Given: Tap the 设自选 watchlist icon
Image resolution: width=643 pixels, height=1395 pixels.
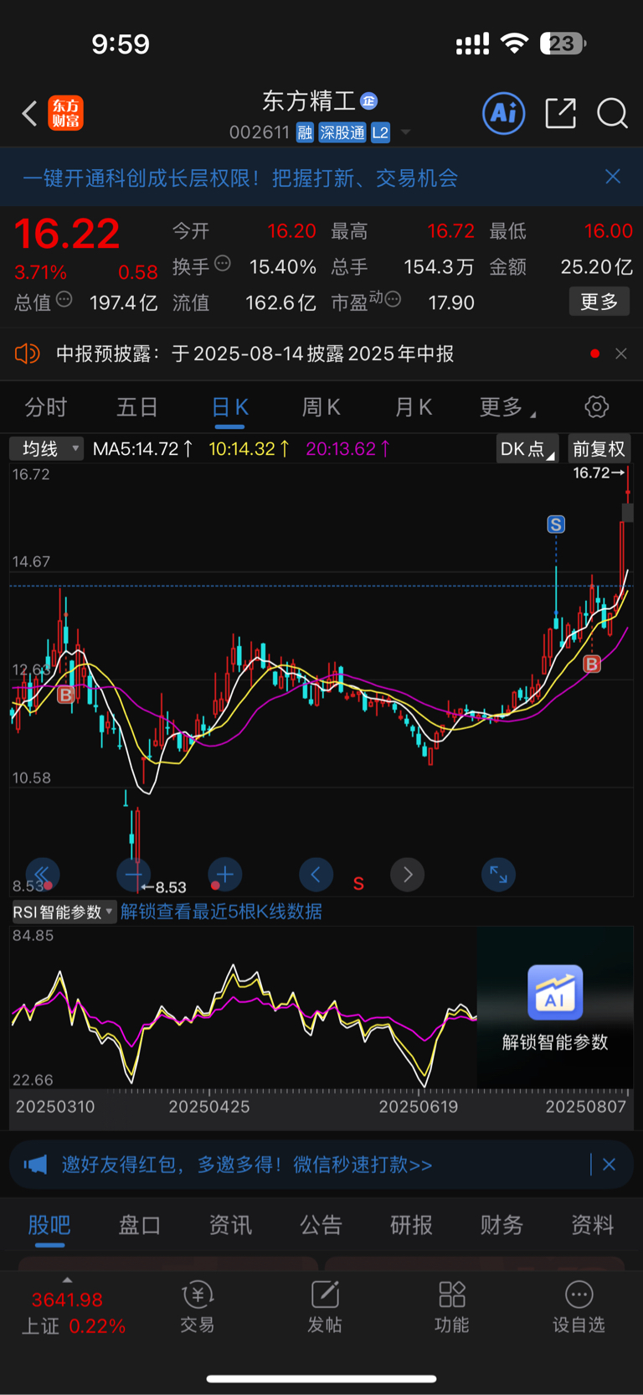Looking at the screenshot, I should tap(579, 1307).
